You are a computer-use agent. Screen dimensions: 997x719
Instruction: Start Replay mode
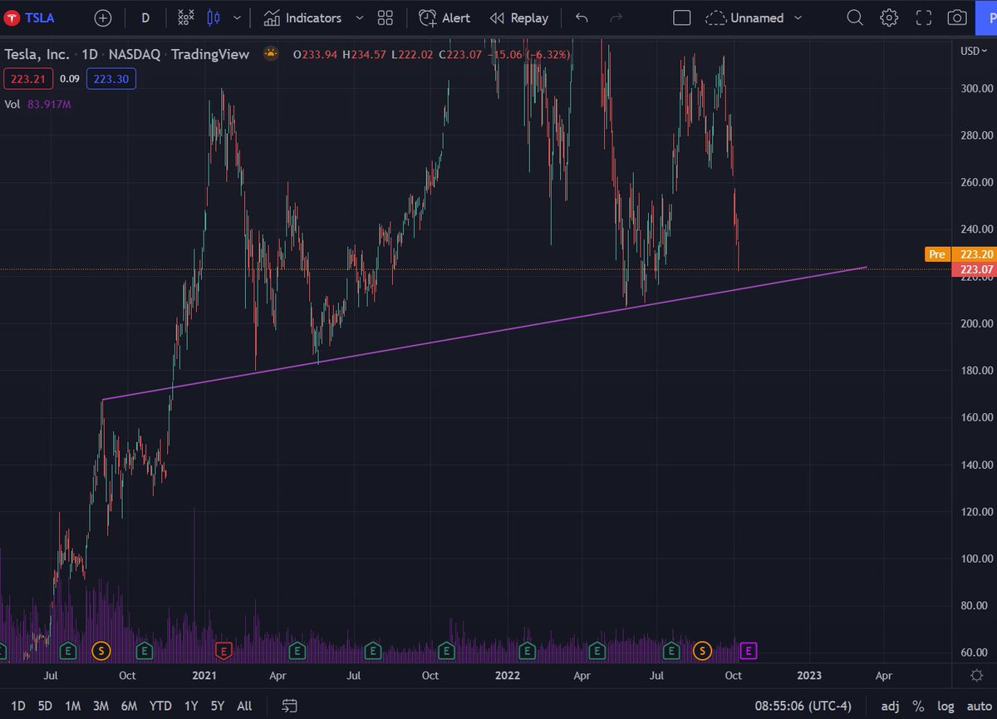coord(518,17)
